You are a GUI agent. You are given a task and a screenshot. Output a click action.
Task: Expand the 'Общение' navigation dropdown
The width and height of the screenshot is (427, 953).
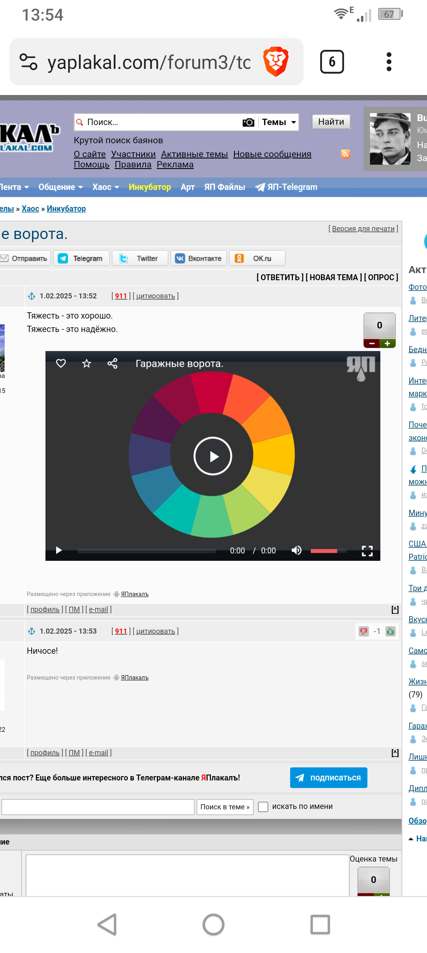tap(60, 187)
